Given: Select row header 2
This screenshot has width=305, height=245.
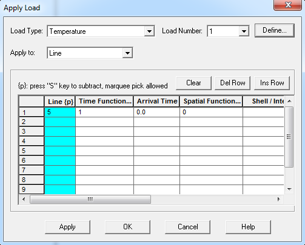Looking at the screenshot, I should [x=32, y=122].
